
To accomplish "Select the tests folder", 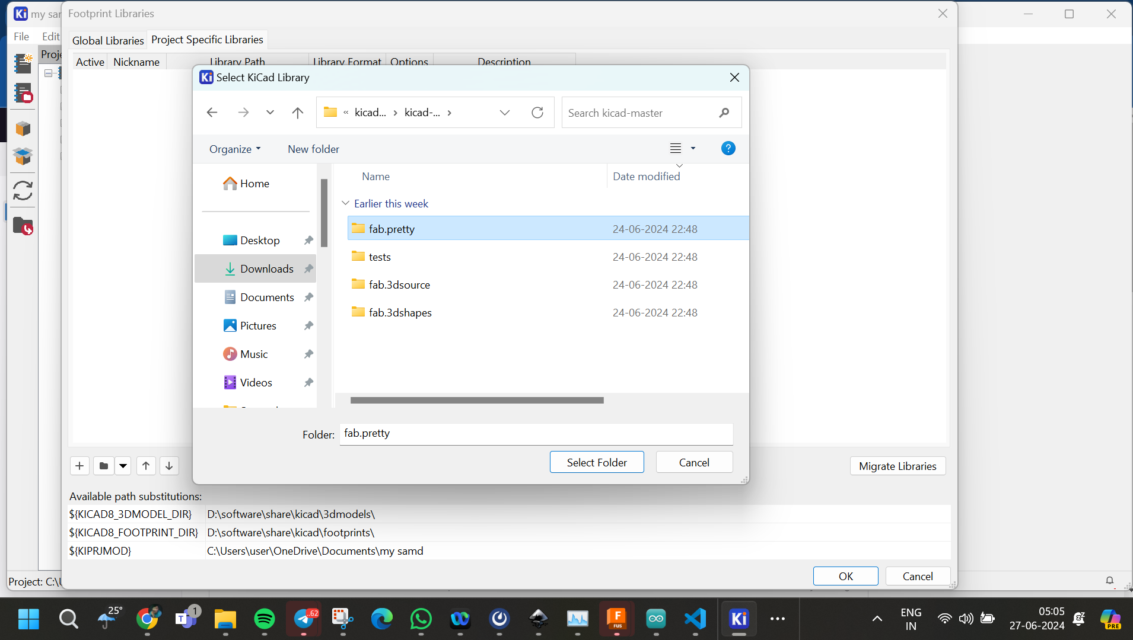I will 548,257.
